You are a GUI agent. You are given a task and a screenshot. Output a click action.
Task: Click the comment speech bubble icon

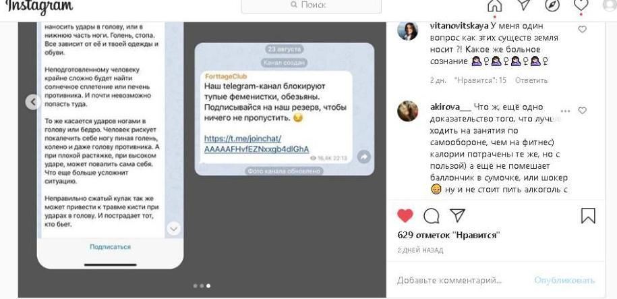432,215
